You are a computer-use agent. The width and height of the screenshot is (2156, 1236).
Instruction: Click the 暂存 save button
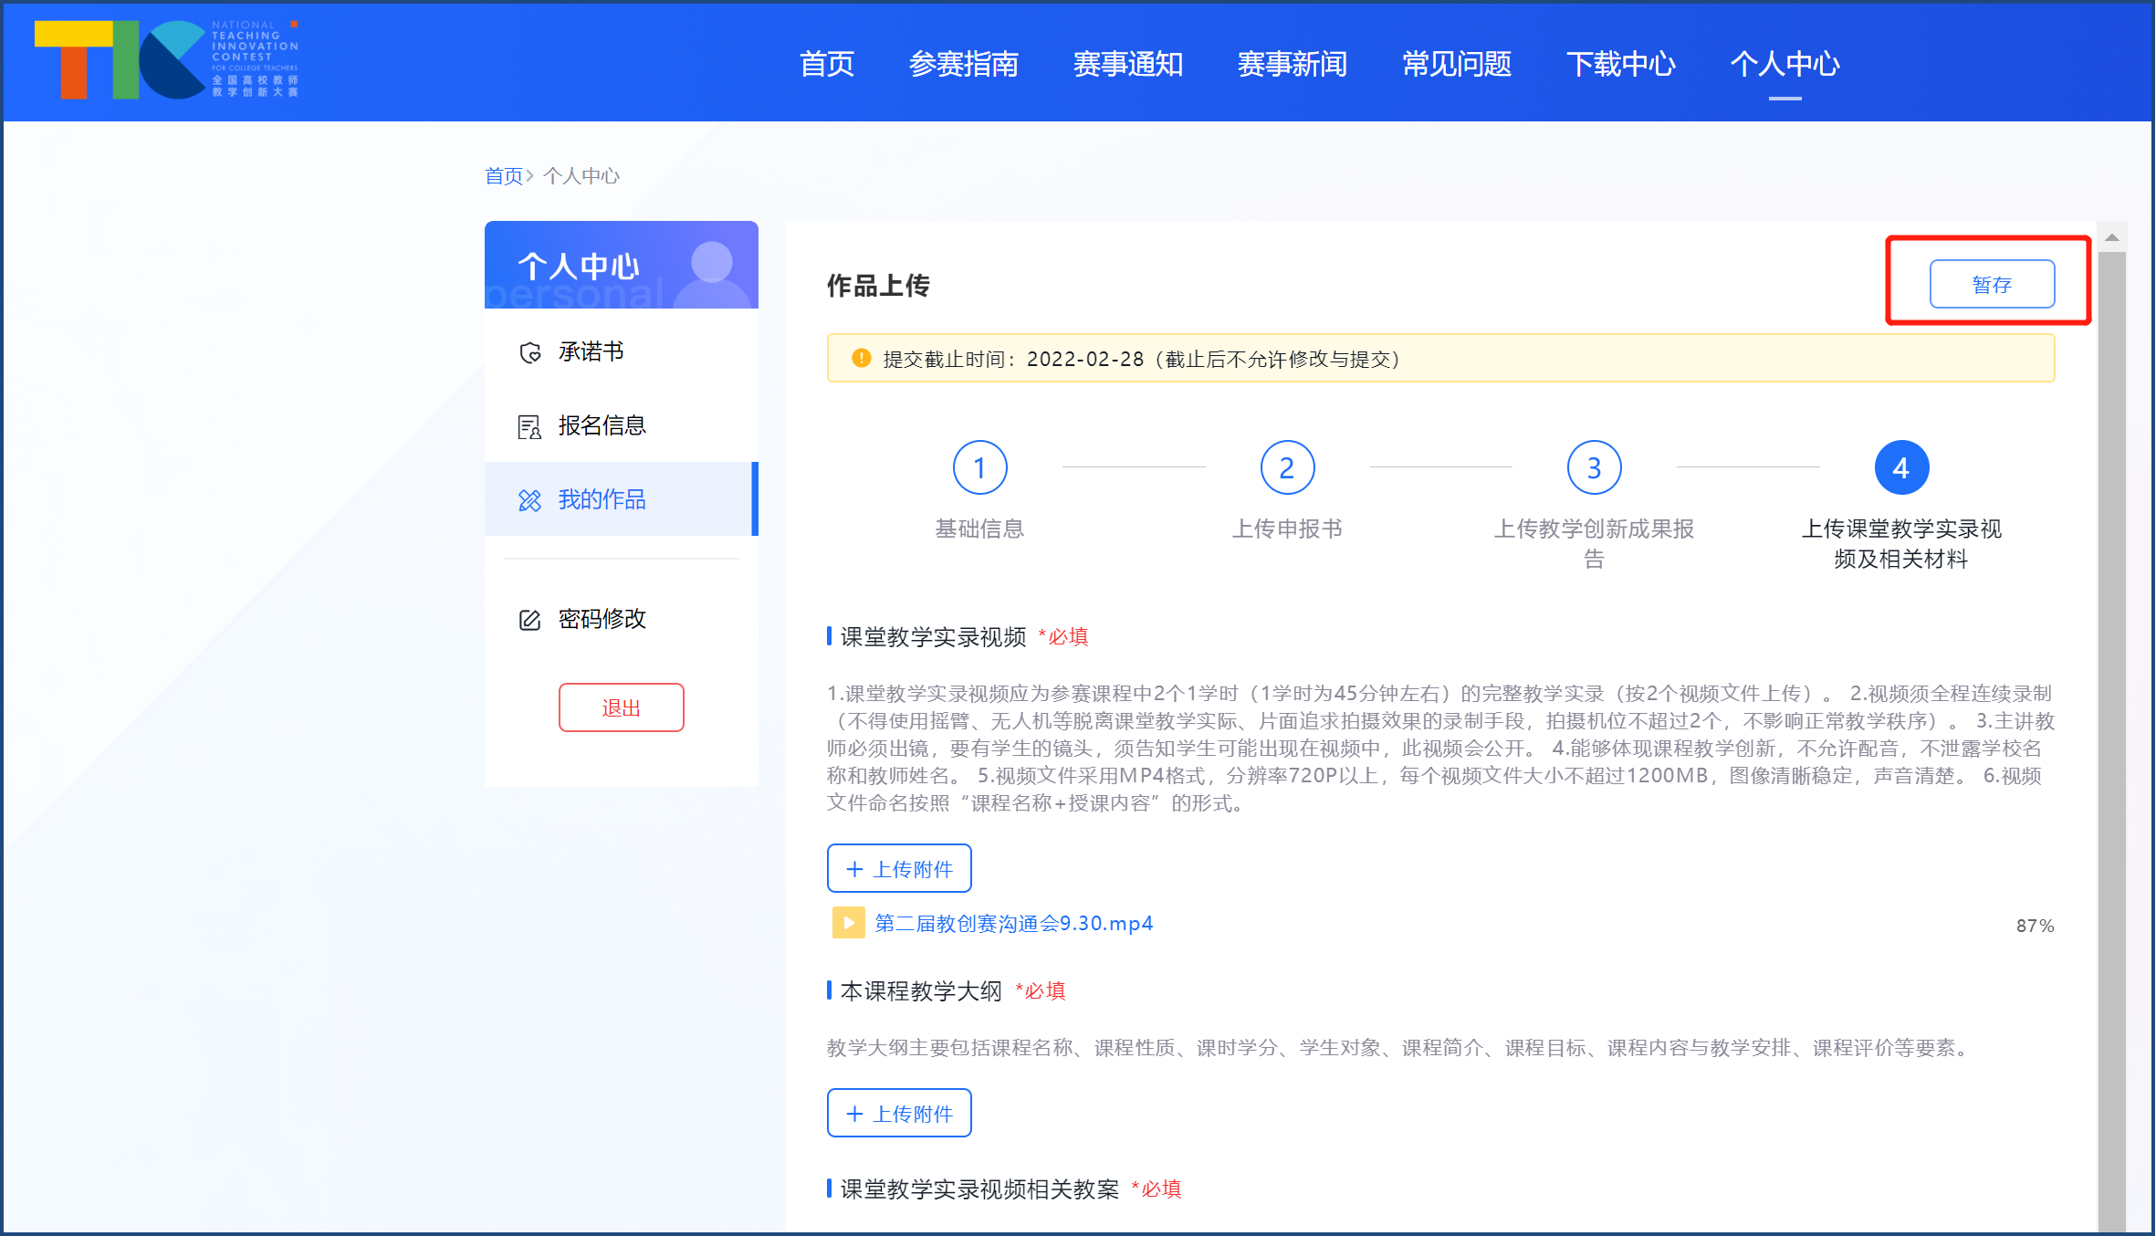1993,284
